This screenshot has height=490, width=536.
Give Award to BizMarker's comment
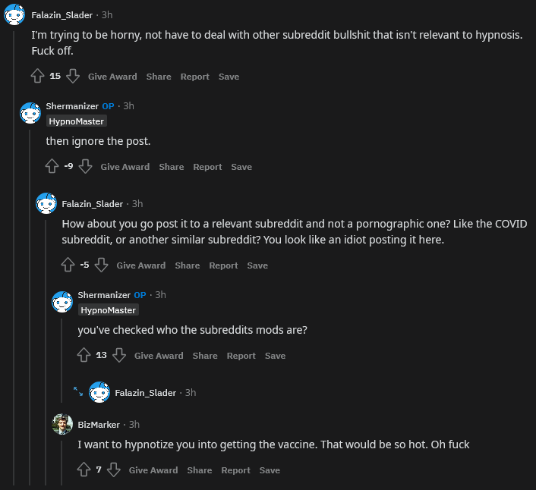(x=153, y=470)
